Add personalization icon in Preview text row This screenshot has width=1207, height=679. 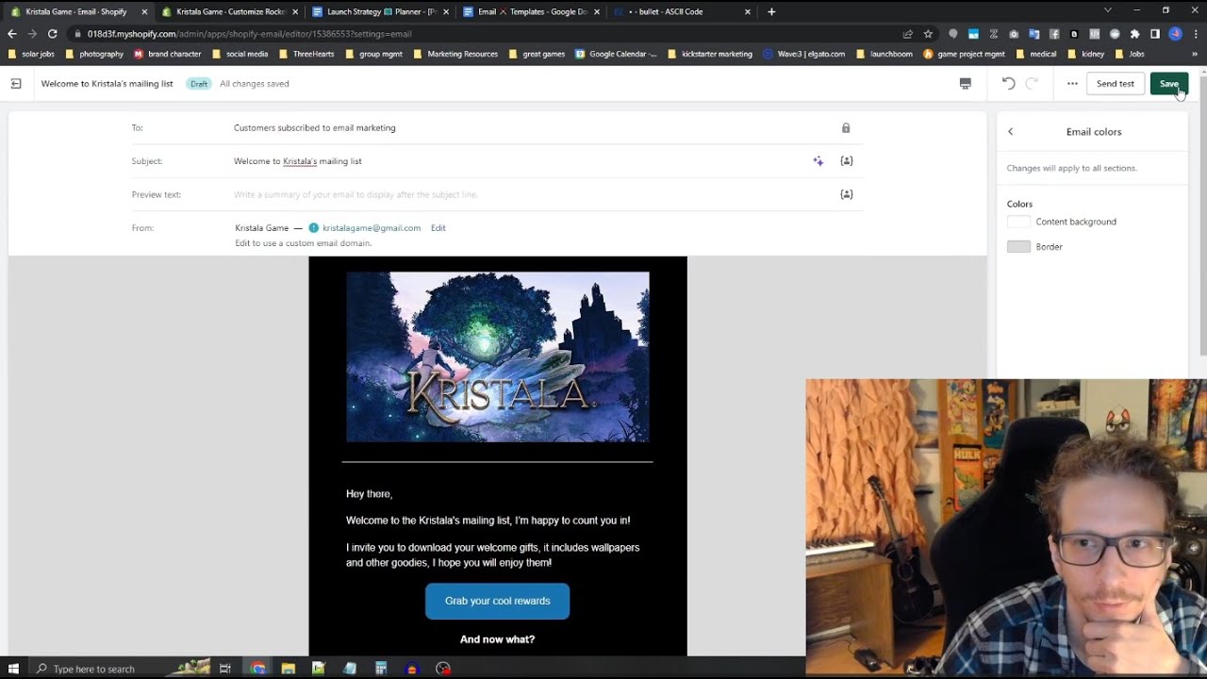coord(847,194)
